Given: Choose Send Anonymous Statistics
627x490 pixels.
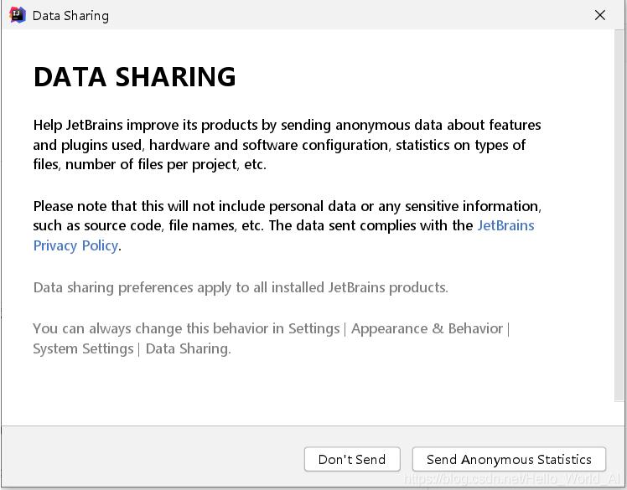Looking at the screenshot, I should point(509,459).
